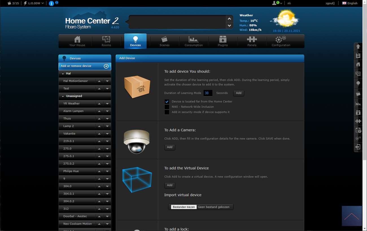Click the back-to-top chevron button
Viewport: 367px width, 231px height.
click(352, 216)
